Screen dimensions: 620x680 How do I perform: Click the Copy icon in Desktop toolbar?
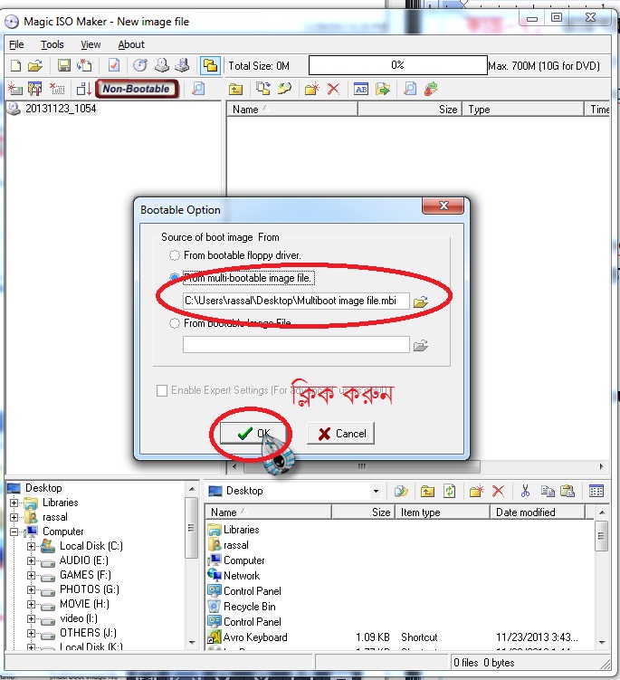548,491
